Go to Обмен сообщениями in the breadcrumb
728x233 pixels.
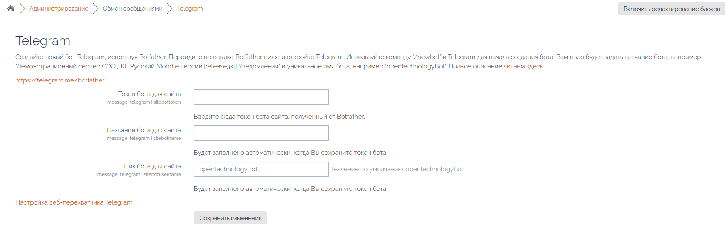click(x=132, y=9)
